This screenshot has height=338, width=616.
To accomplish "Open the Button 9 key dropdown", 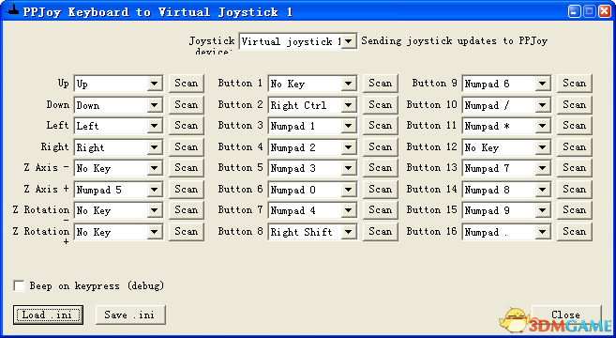I will (x=506, y=84).
